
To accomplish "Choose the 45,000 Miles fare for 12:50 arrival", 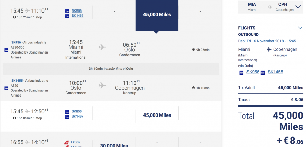I will tap(157, 115).
